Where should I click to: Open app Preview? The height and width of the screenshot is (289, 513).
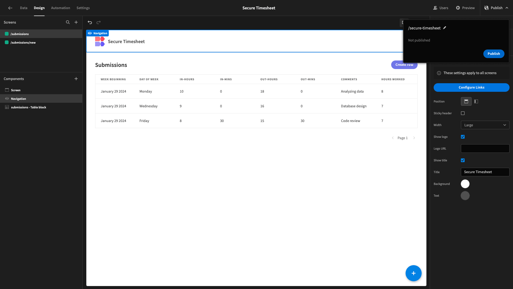465,8
